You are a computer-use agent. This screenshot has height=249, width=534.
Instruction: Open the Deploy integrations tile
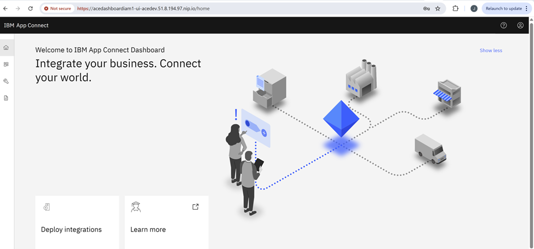tap(77, 222)
